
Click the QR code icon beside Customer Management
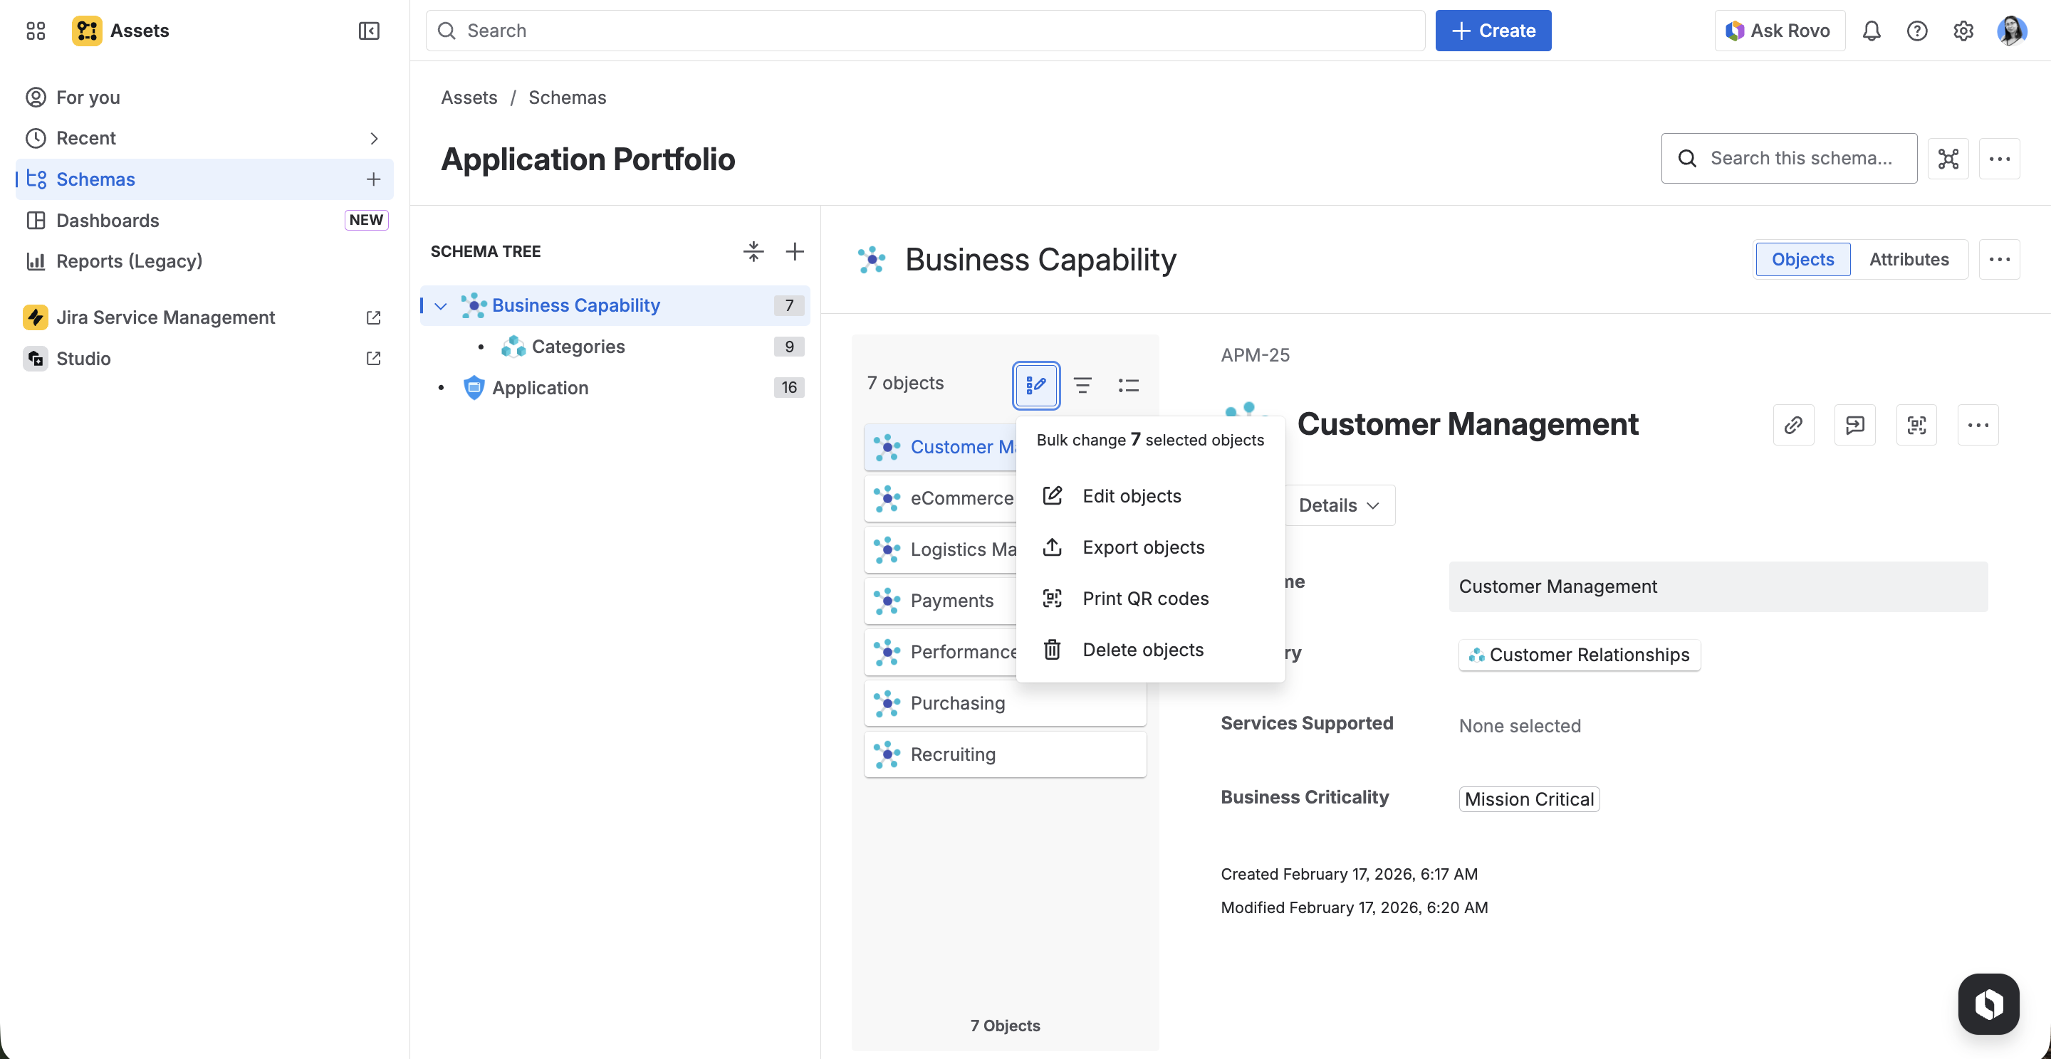tap(1916, 425)
